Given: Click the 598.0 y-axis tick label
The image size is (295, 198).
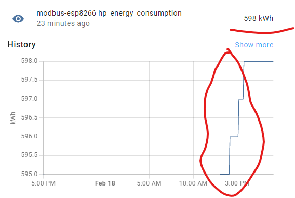Looking at the screenshot, I should (x=30, y=61).
